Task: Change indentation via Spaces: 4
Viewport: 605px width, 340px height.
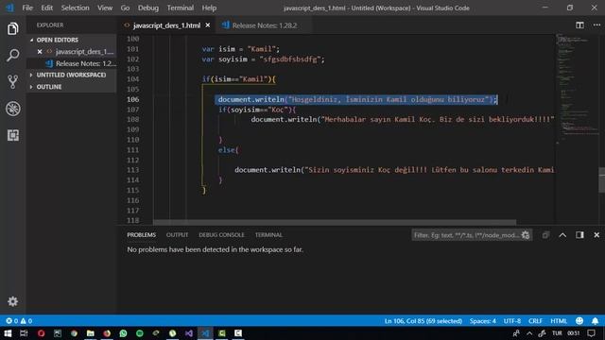Action: 483,321
